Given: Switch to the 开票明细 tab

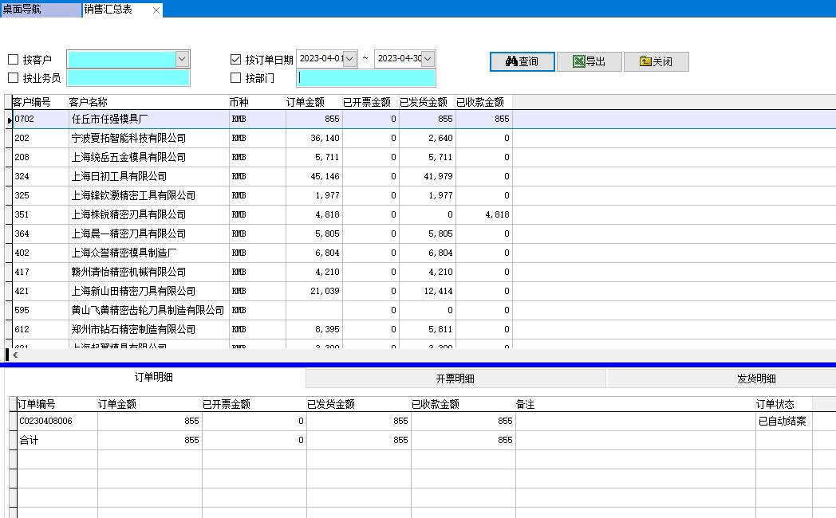Looking at the screenshot, I should [457, 379].
